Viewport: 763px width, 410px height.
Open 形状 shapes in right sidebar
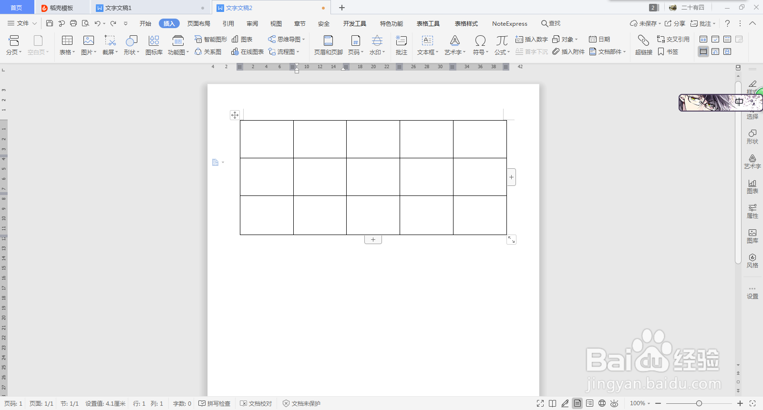tap(753, 137)
